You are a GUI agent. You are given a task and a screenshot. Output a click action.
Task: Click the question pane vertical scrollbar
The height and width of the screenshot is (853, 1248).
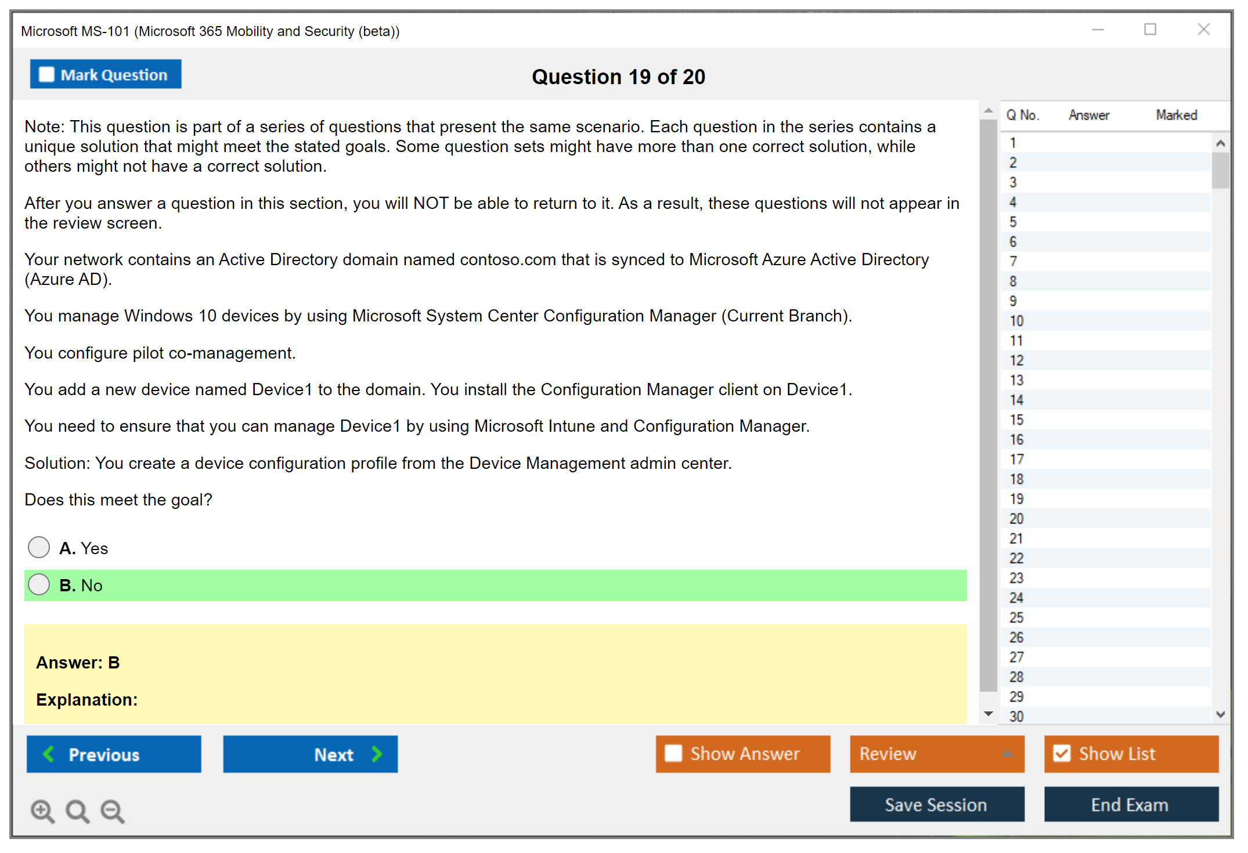pyautogui.click(x=988, y=406)
